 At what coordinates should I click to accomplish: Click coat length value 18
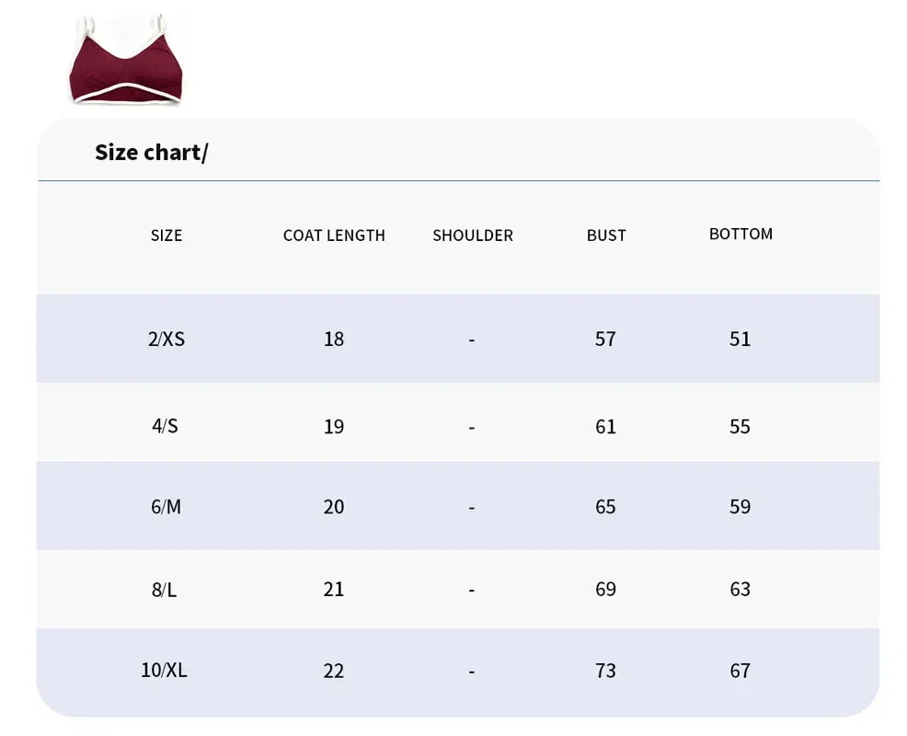click(334, 339)
